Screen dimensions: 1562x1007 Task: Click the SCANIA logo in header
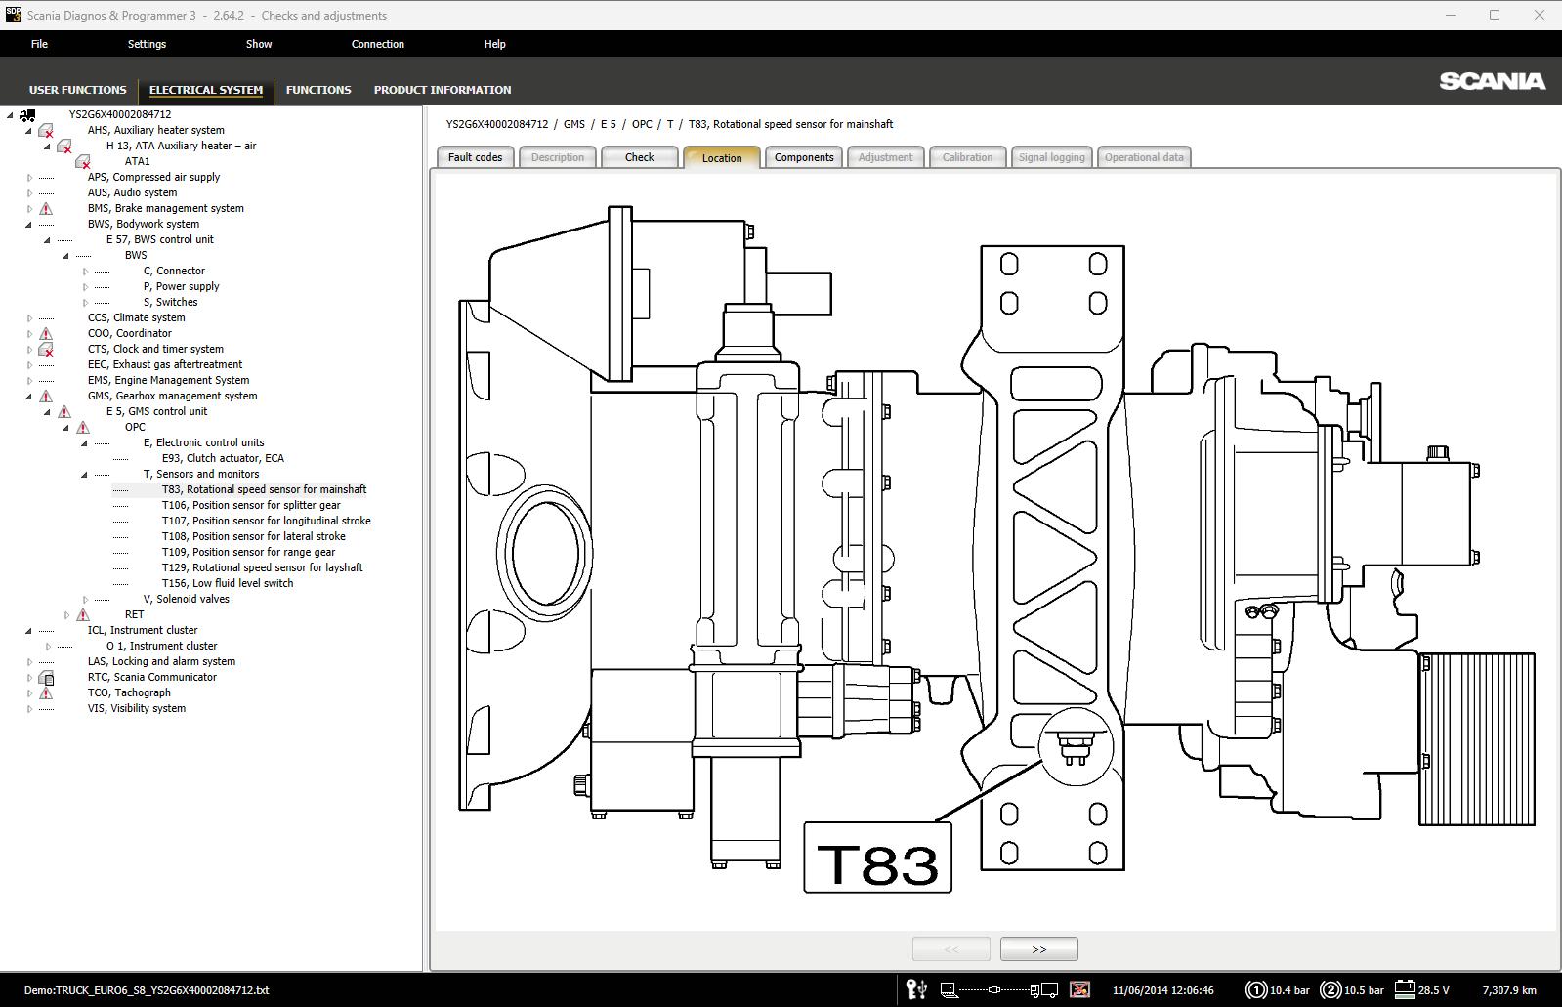coord(1492,81)
